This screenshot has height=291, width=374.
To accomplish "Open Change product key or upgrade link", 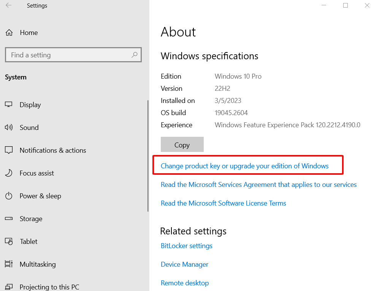I will click(x=244, y=166).
